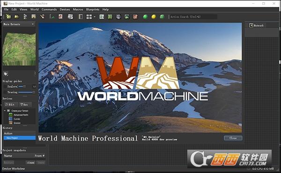281x173 pixels.
Task: Click the Sealevel value field
Action: (34, 87)
